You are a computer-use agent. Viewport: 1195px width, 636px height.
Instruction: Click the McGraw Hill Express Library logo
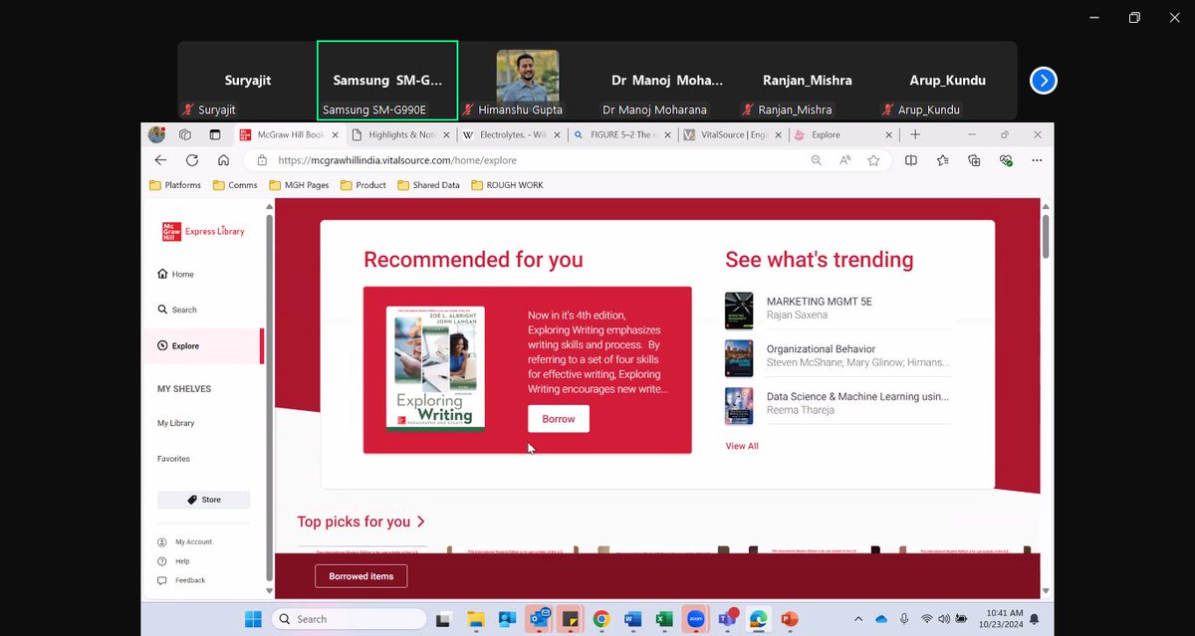coord(203,232)
